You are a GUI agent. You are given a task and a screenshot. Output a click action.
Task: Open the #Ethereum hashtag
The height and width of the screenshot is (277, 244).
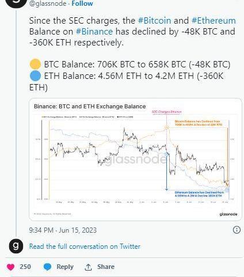point(213,21)
